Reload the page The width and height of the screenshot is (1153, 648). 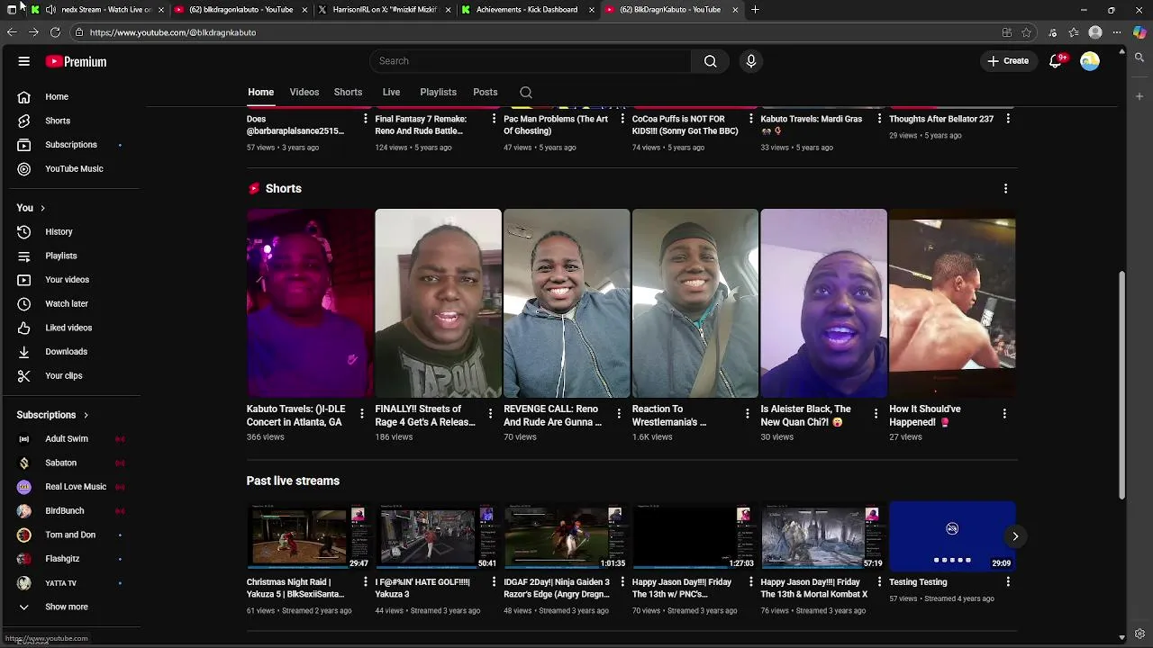(55, 32)
